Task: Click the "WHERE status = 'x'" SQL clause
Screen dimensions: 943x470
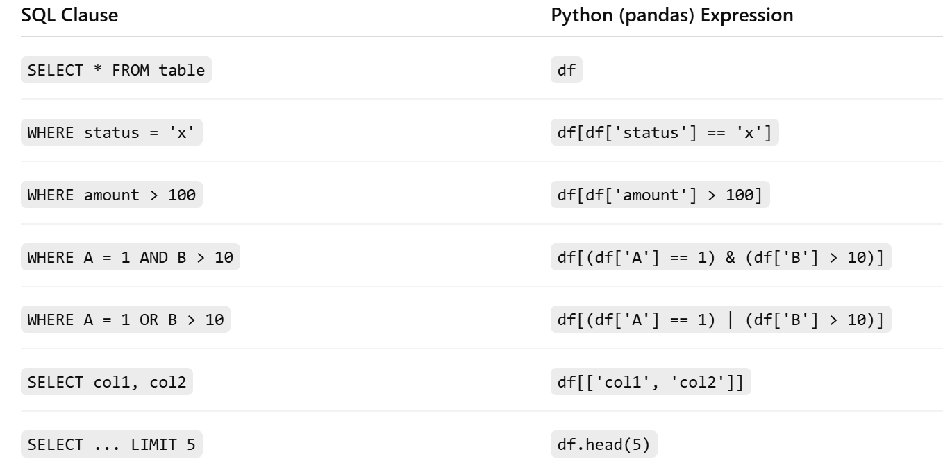Action: [111, 132]
